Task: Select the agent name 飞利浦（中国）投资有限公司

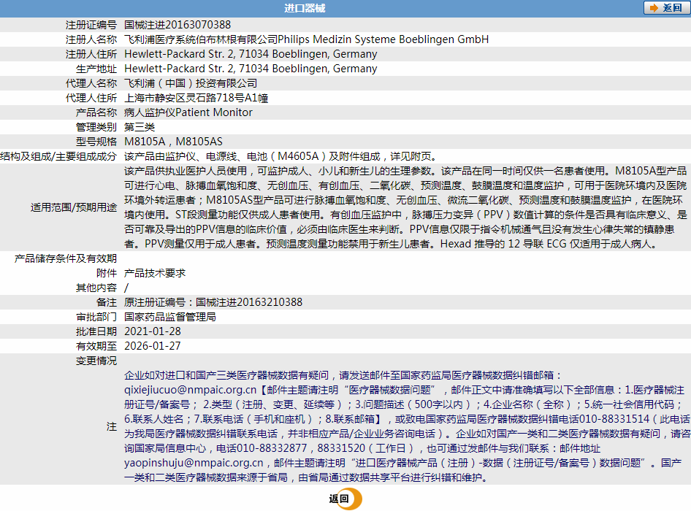Action: pos(191,83)
